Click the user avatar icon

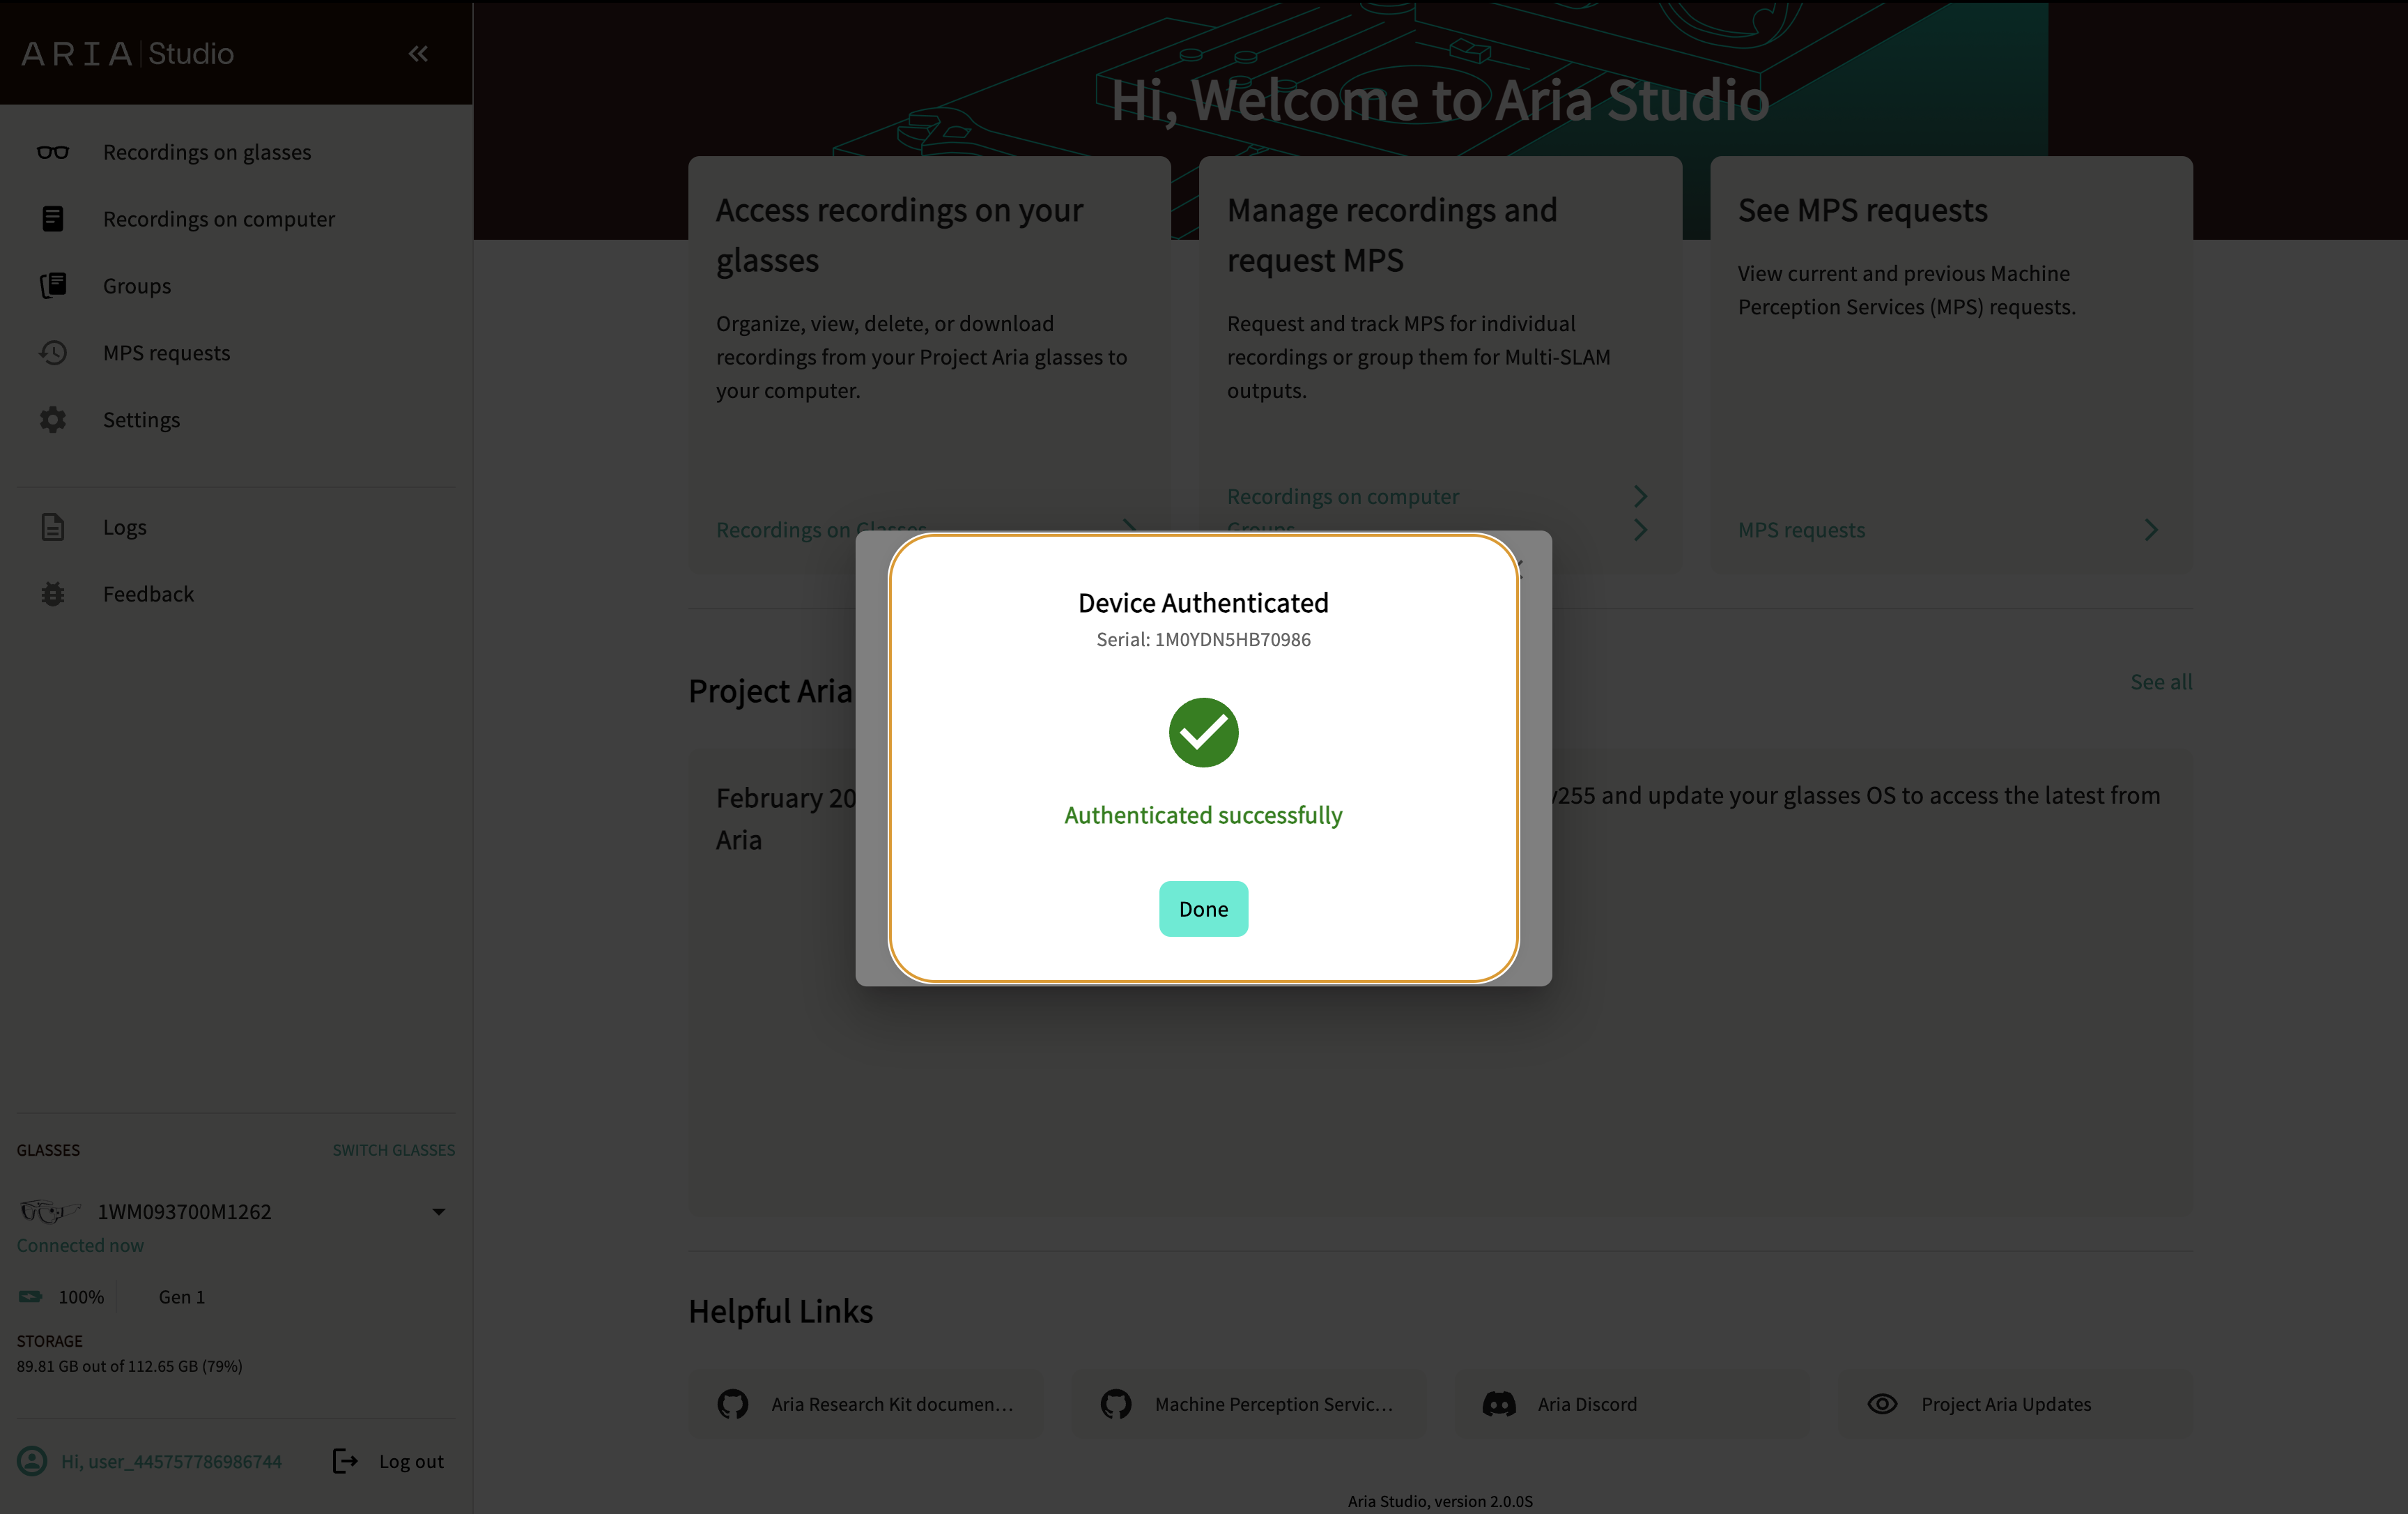[32, 1461]
